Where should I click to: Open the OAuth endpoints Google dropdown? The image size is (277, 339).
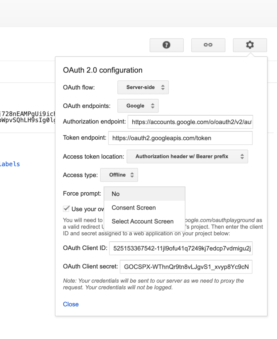tap(138, 106)
